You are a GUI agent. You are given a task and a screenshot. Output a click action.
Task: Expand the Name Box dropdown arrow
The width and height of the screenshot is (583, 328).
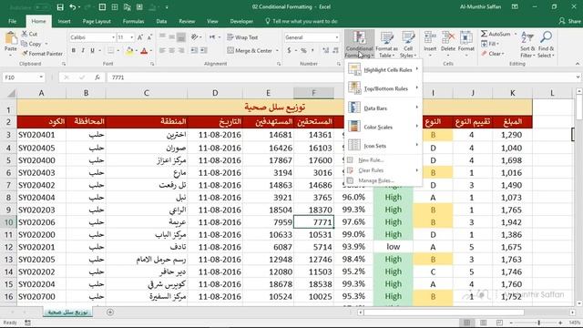pyautogui.click(x=41, y=77)
